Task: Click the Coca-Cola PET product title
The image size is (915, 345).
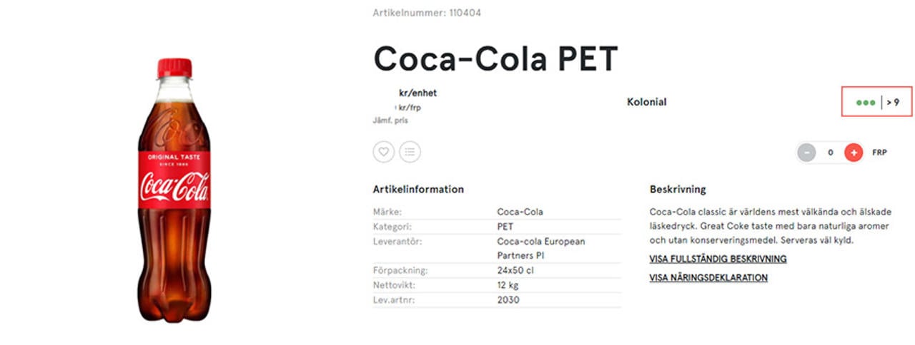Action: [x=495, y=58]
